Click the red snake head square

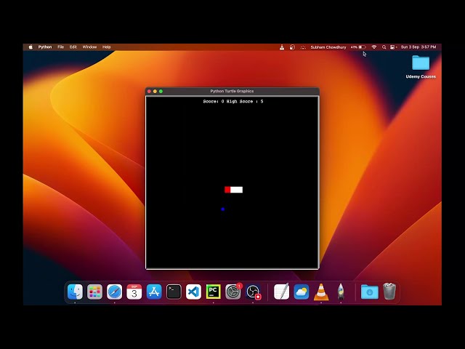click(x=227, y=190)
